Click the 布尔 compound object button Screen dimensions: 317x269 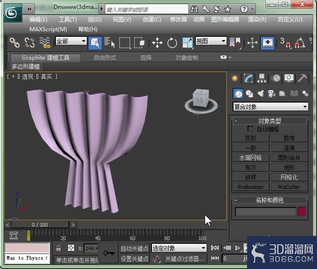pos(251,167)
